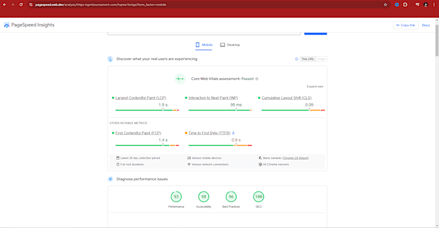Click the browser address bar URL
The width and height of the screenshot is (439, 228).
(x=101, y=4)
